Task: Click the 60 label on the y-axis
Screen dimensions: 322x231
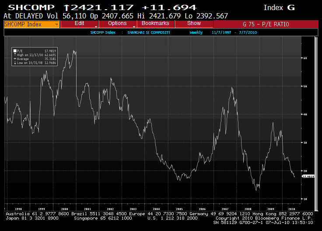Action: (305, 58)
